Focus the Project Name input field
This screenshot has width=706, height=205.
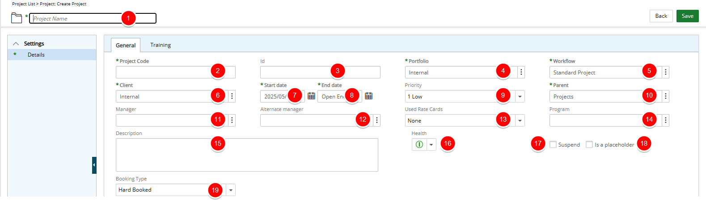[x=93, y=18]
